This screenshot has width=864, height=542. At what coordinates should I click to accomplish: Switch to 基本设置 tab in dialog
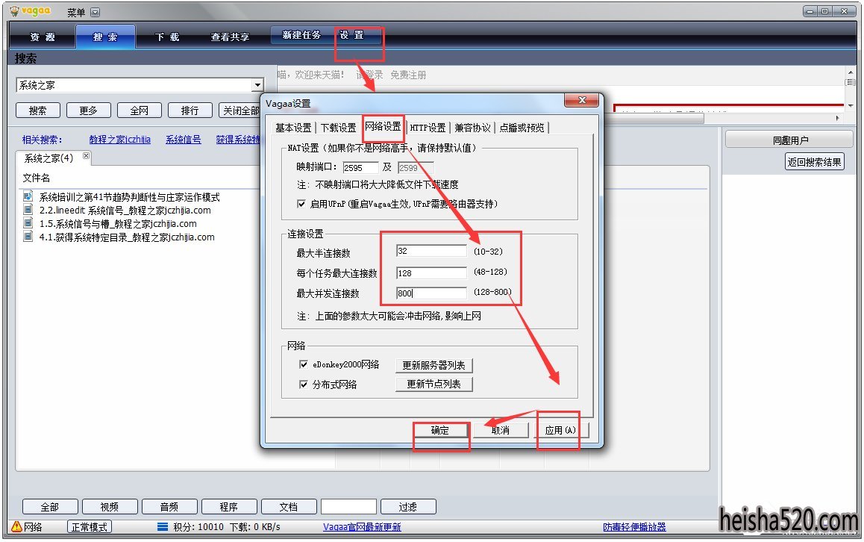pyautogui.click(x=293, y=128)
